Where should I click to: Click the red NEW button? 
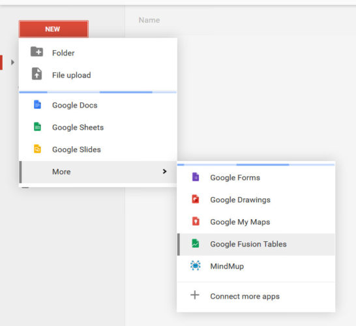pos(53,29)
